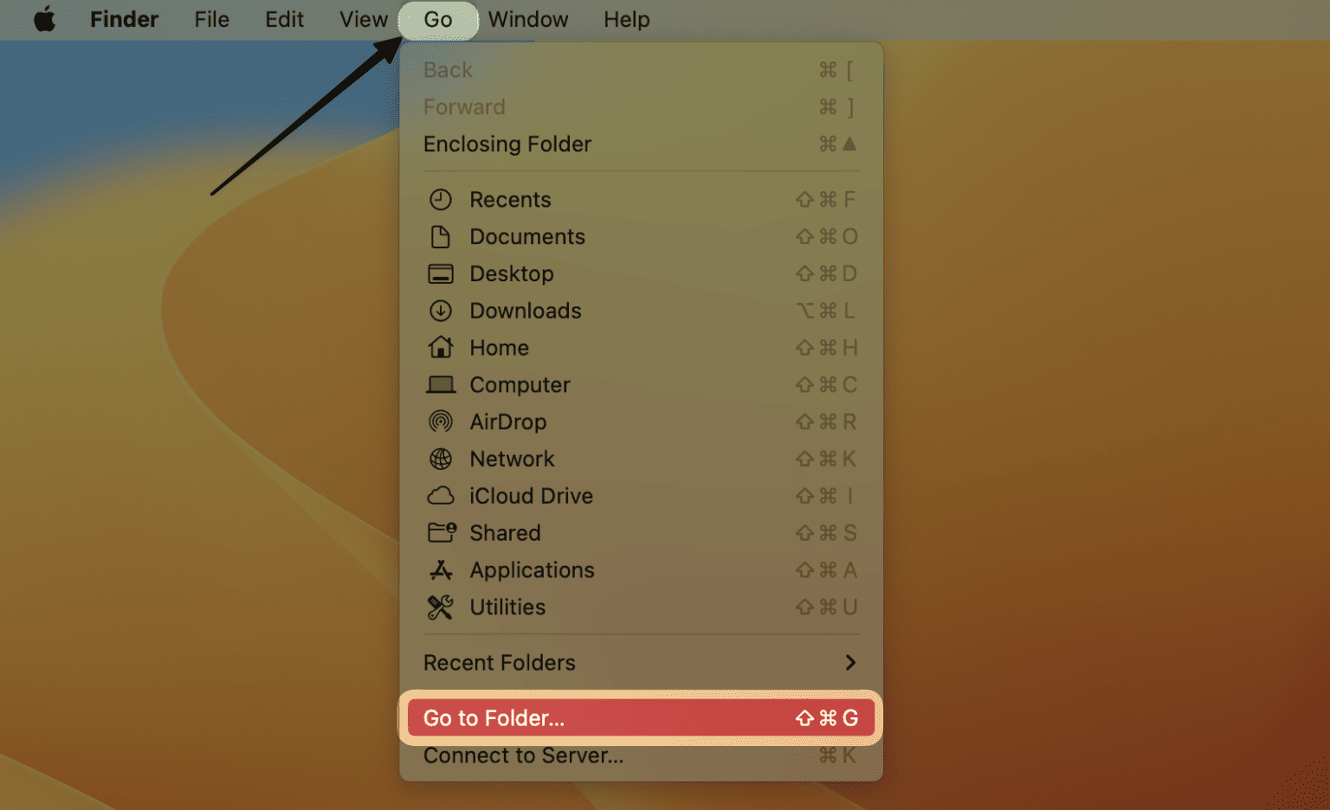
Task: Open the File menu
Action: 211,19
